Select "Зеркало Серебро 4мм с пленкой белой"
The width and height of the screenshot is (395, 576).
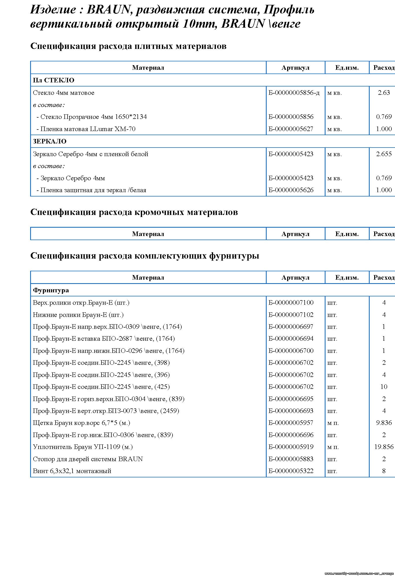(91, 154)
